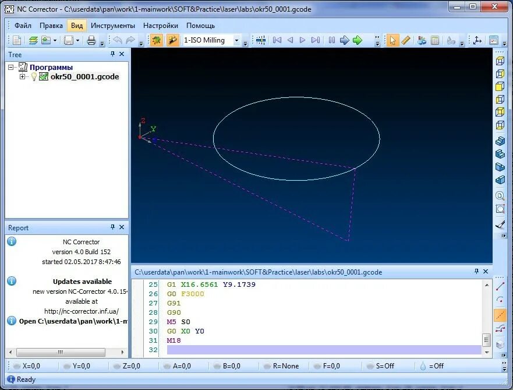Open the dropdown arrow next to open icon
This screenshot has height=390, width=513.
55,40
